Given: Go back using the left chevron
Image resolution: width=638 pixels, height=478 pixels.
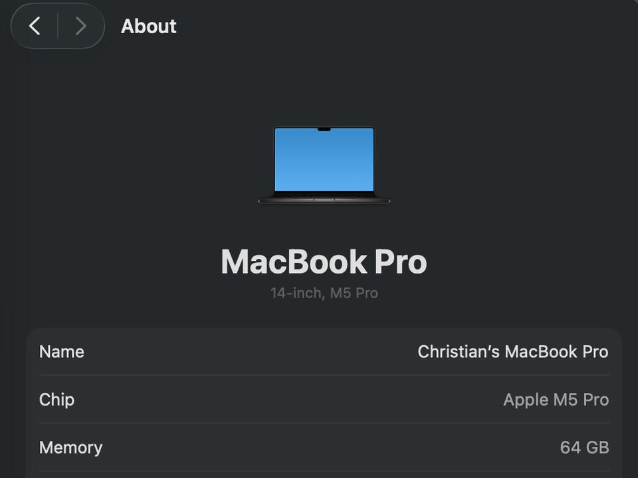Looking at the screenshot, I should pos(35,26).
